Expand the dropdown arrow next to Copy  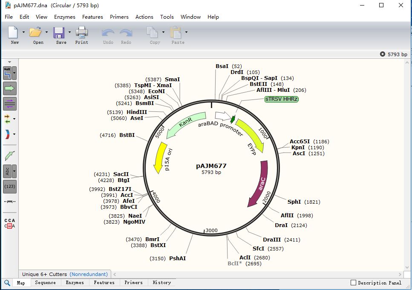[163, 32]
